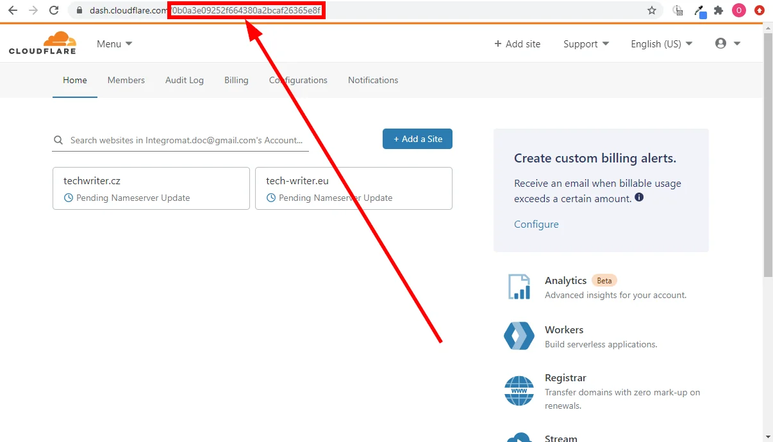The height and width of the screenshot is (442, 773).
Task: Expand the Support dropdown
Action: 586,43
